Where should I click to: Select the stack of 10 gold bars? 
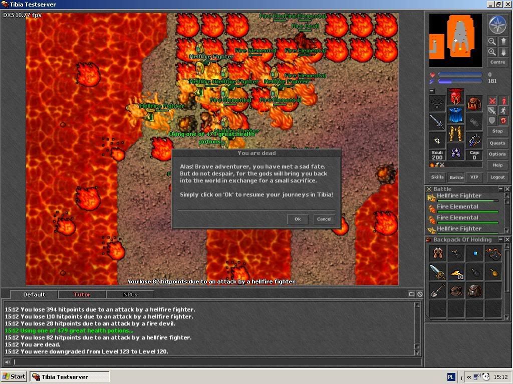click(456, 271)
